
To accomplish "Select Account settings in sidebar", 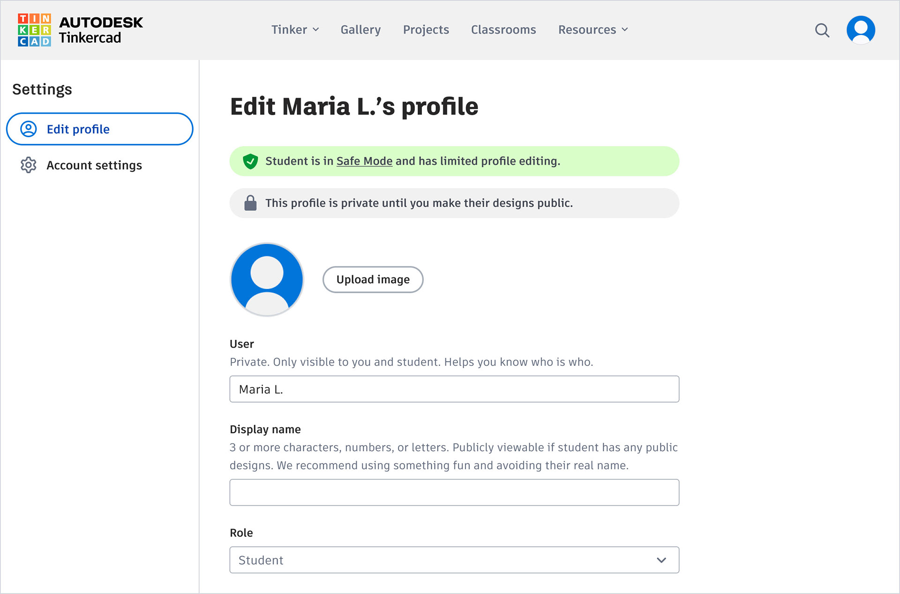I will click(94, 165).
